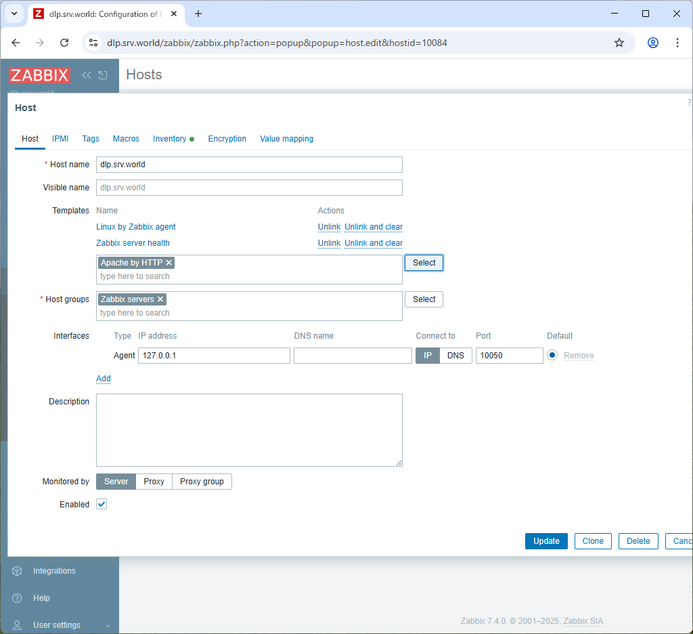Click Select button for Host groups
Screen dimensions: 693x634
click(424, 299)
